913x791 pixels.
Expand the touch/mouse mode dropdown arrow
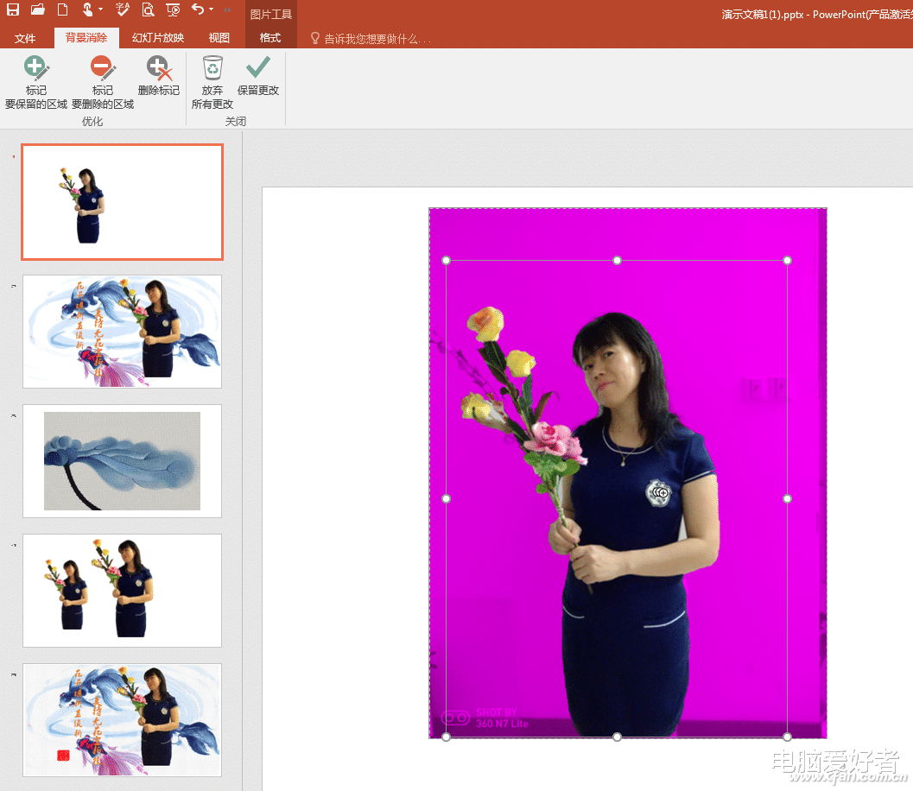(x=99, y=9)
